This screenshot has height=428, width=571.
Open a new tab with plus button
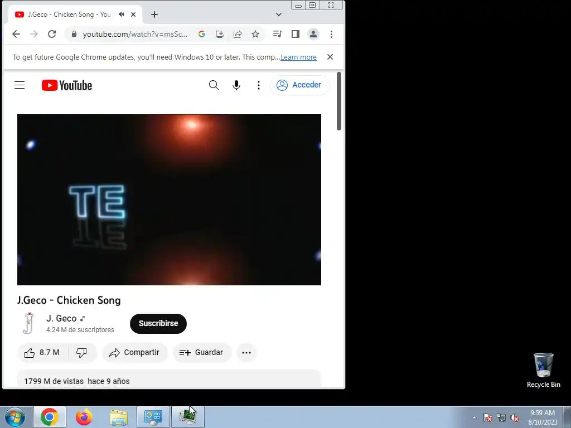coord(154,14)
